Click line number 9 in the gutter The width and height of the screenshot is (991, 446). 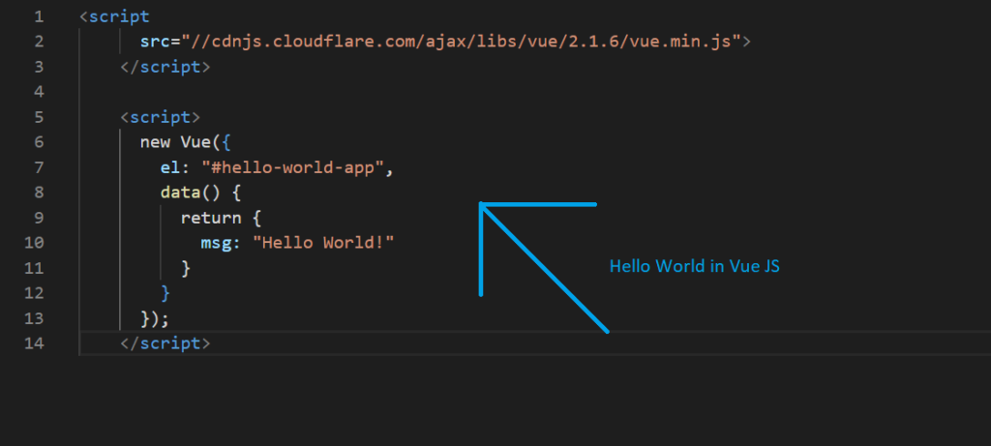click(39, 218)
